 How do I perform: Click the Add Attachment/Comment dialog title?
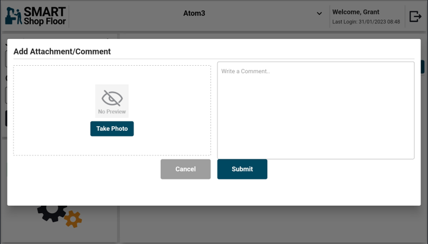(62, 51)
